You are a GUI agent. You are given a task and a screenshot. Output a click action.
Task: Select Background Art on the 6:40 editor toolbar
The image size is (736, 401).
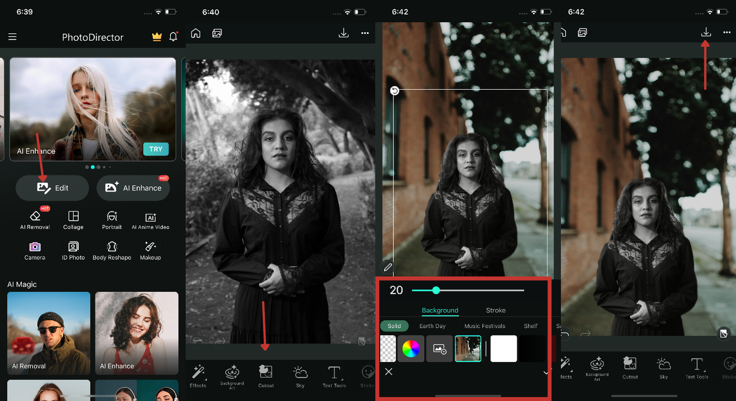(x=232, y=376)
